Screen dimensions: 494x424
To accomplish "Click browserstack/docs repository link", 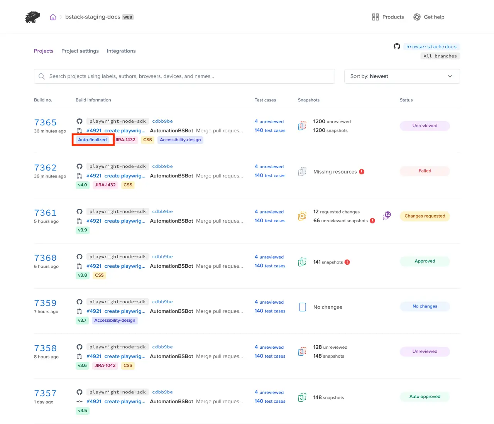I will [431, 47].
